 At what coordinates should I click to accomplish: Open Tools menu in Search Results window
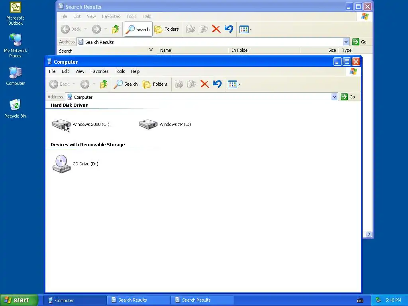click(x=131, y=16)
